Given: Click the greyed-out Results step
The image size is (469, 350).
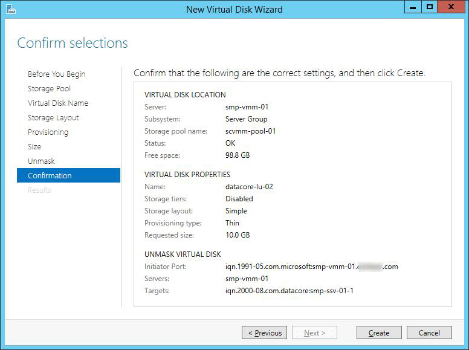Looking at the screenshot, I should [x=39, y=190].
